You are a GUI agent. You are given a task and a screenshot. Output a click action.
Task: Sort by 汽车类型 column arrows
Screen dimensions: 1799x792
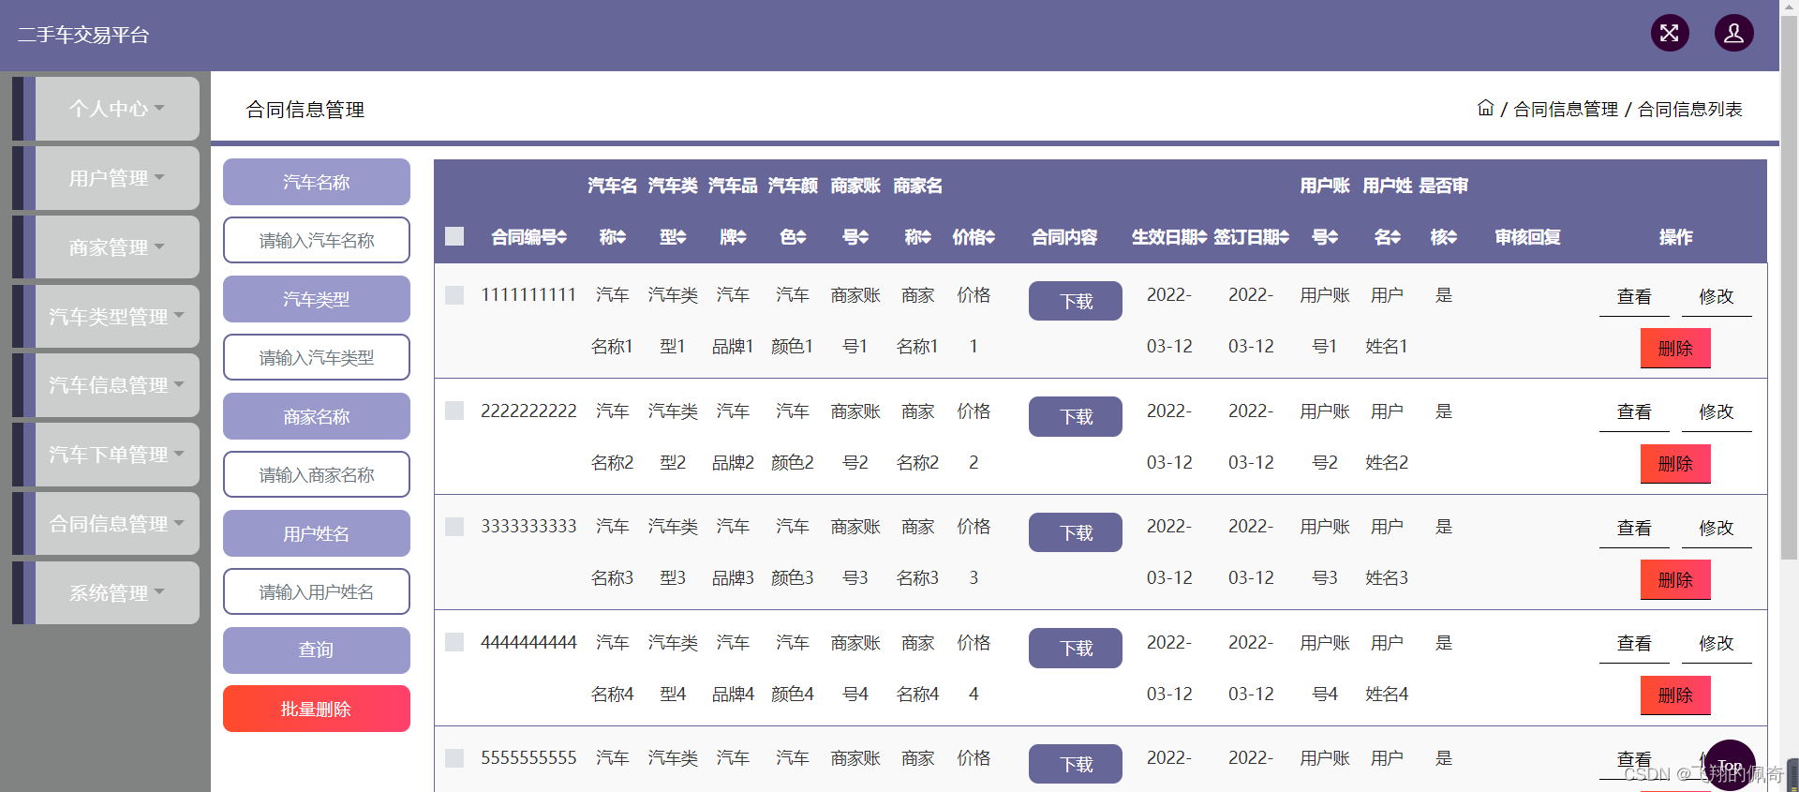[x=681, y=237]
